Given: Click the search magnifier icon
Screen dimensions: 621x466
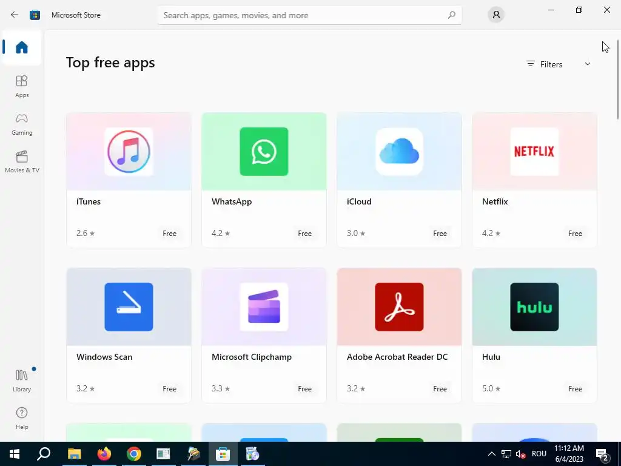Looking at the screenshot, I should pos(451,15).
